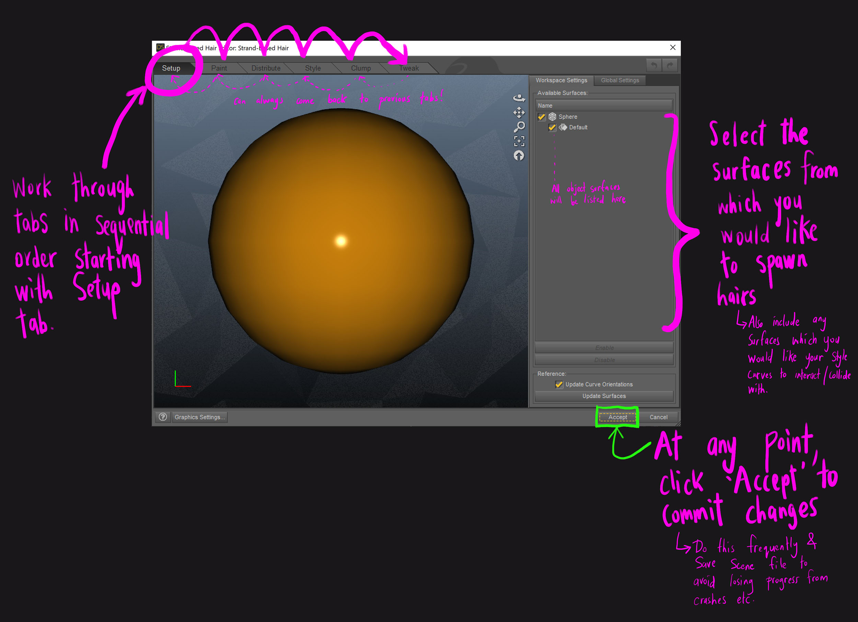The image size is (858, 622).
Task: Click the reset view arrow icon
Action: point(519,156)
